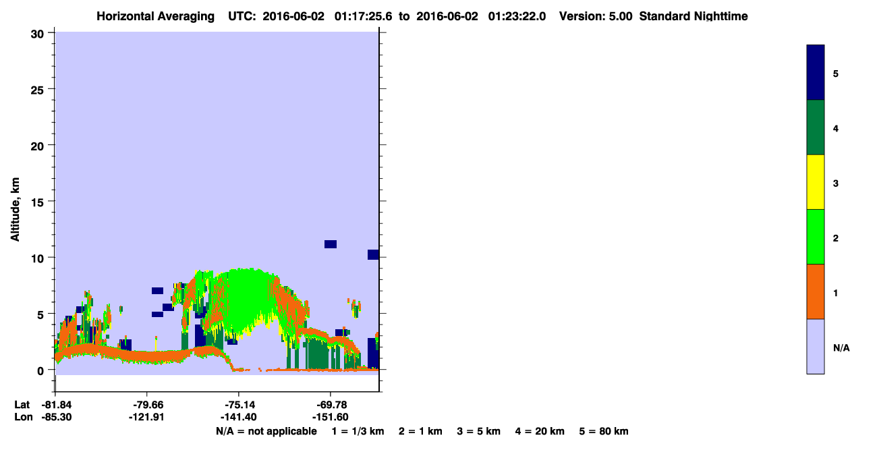Screen dimensions: 877x450
Task: Click the '2 = 1 km' legend text
Action: click(x=420, y=431)
